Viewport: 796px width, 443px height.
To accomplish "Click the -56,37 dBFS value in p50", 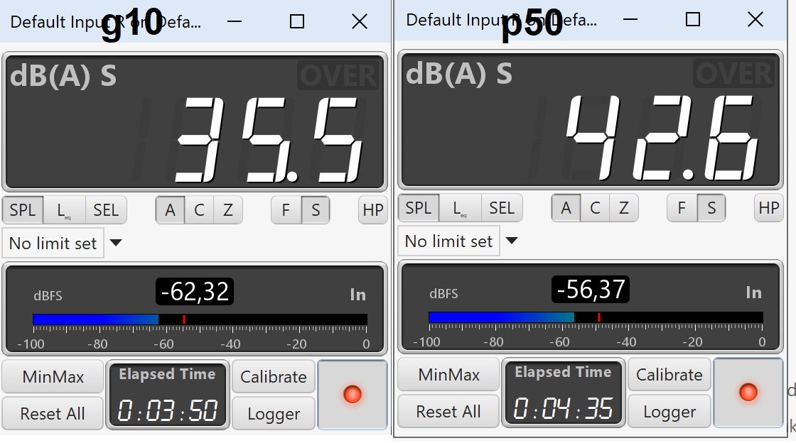I will tap(591, 290).
